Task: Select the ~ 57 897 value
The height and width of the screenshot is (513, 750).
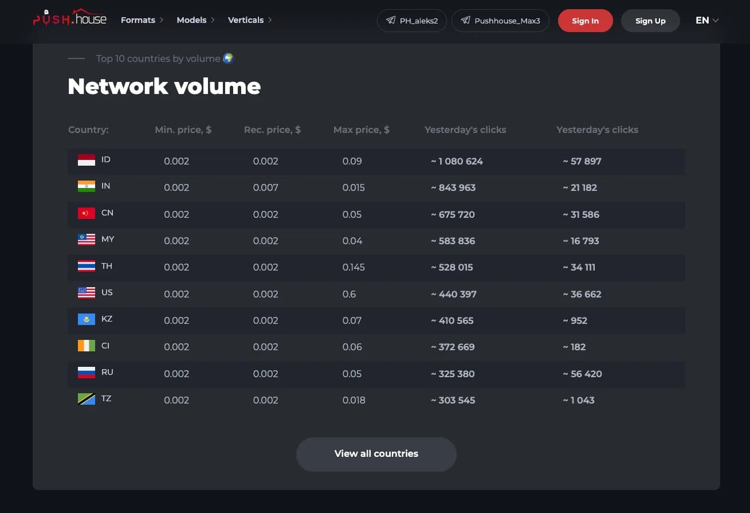Action: point(582,162)
